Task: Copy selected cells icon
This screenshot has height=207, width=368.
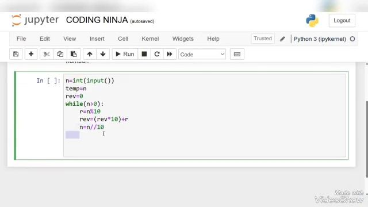Action: (60, 54)
